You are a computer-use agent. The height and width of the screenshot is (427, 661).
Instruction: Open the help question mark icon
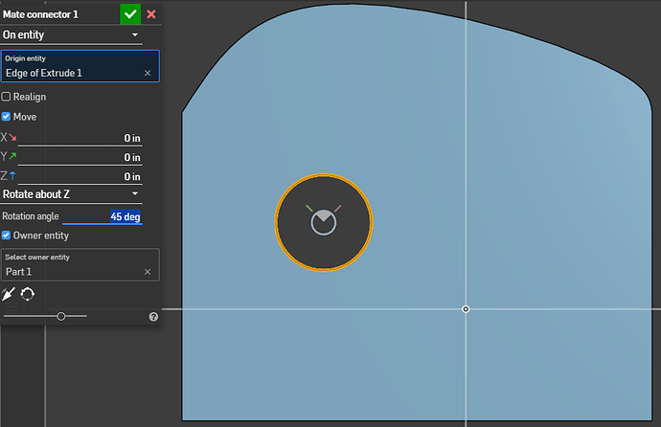(153, 317)
